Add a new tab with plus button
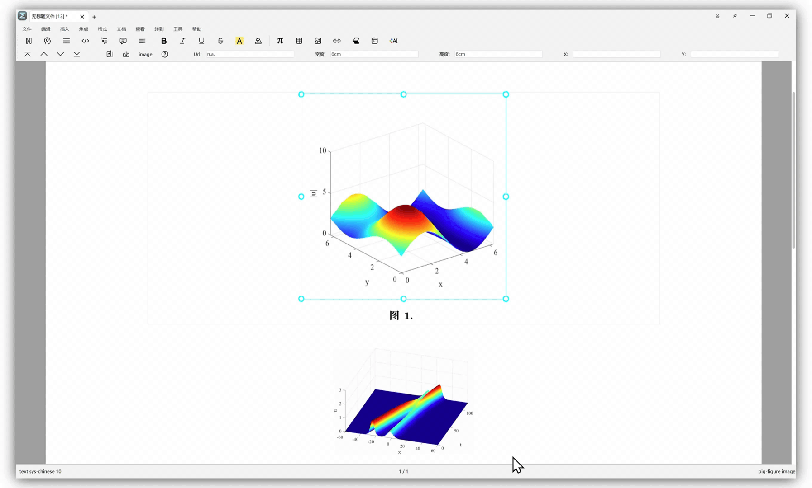Image resolution: width=812 pixels, height=488 pixels. point(94,17)
